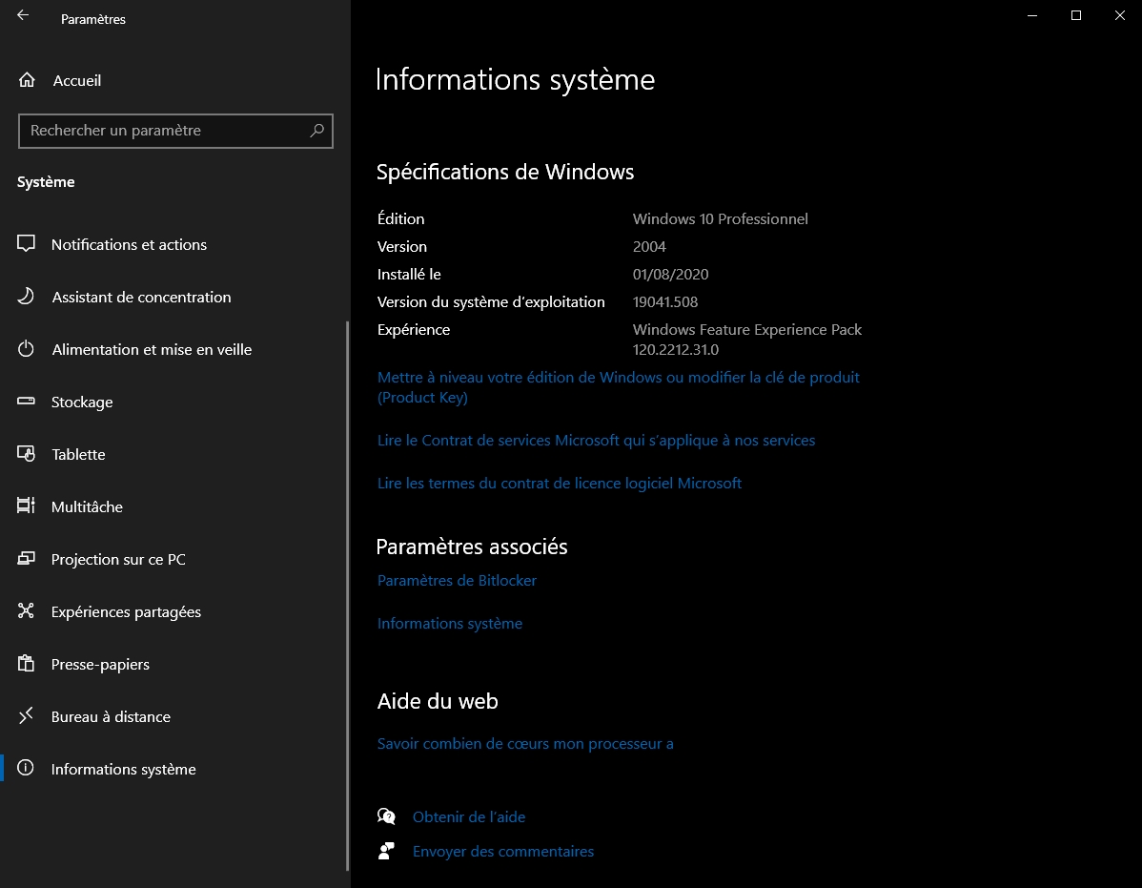Click OS build value 19041.508
The height and width of the screenshot is (888, 1142).
(665, 302)
